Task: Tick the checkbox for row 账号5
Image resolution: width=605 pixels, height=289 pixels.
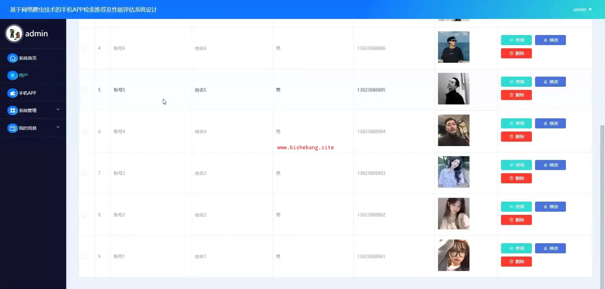Action: coord(84,90)
